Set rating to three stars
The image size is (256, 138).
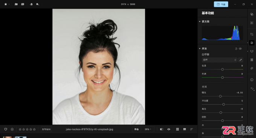[x=27, y=129]
